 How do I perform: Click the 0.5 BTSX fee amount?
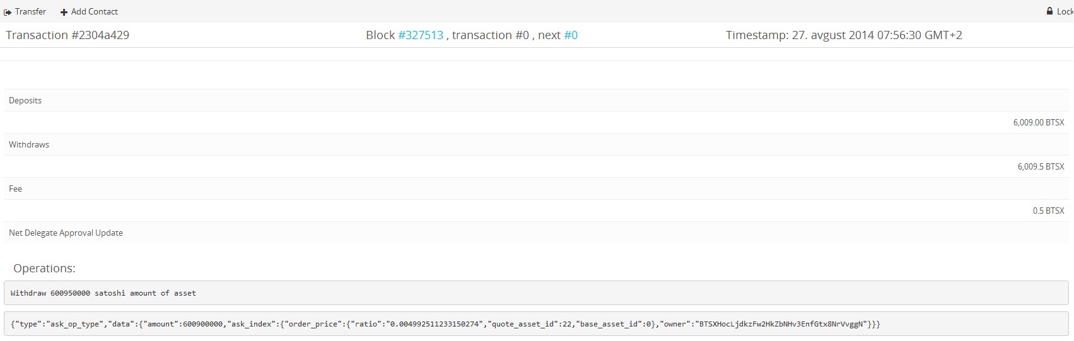coord(1048,211)
